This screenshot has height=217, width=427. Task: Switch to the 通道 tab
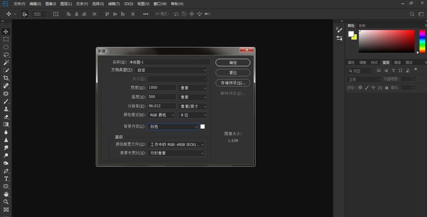click(397, 63)
